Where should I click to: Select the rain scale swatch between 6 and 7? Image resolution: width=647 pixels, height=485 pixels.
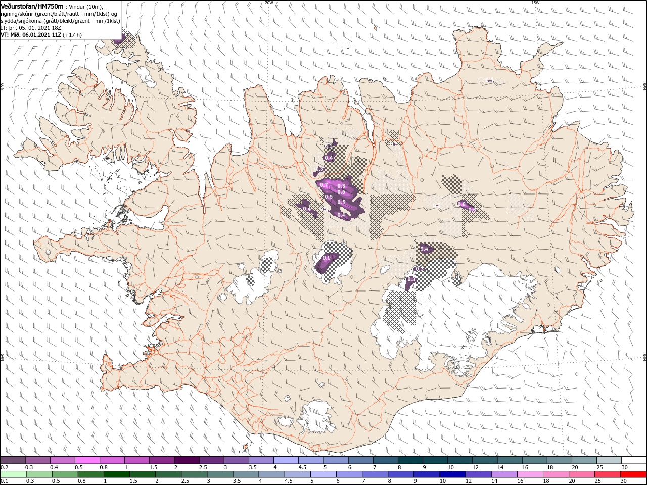point(349,474)
